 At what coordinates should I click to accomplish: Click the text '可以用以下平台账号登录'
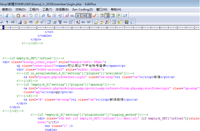point(87,66)
